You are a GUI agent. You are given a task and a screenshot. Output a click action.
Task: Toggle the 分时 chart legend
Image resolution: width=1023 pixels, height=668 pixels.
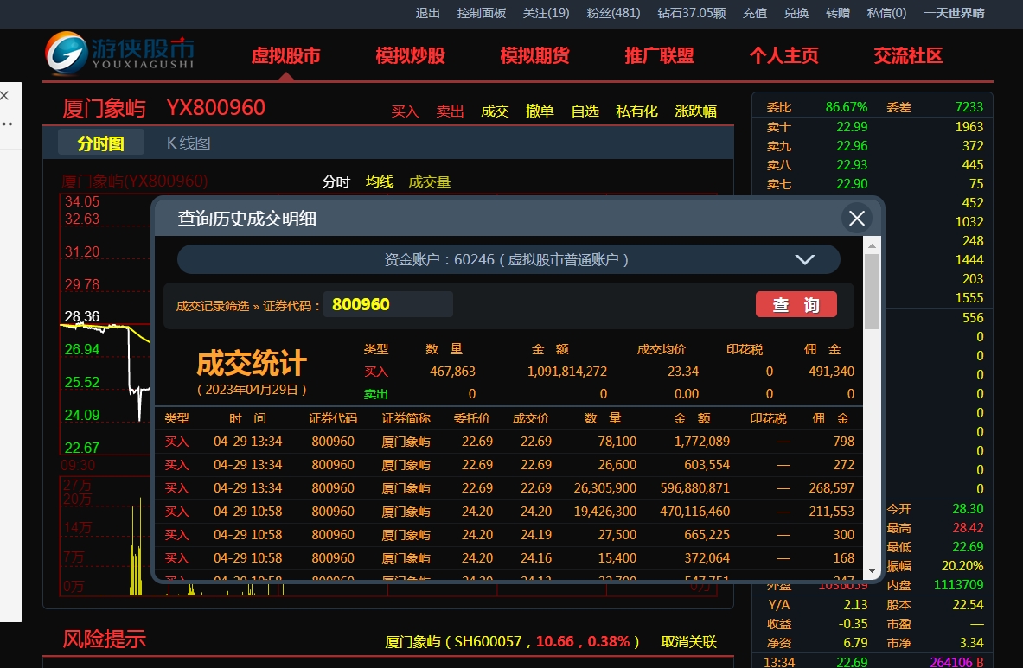[336, 181]
